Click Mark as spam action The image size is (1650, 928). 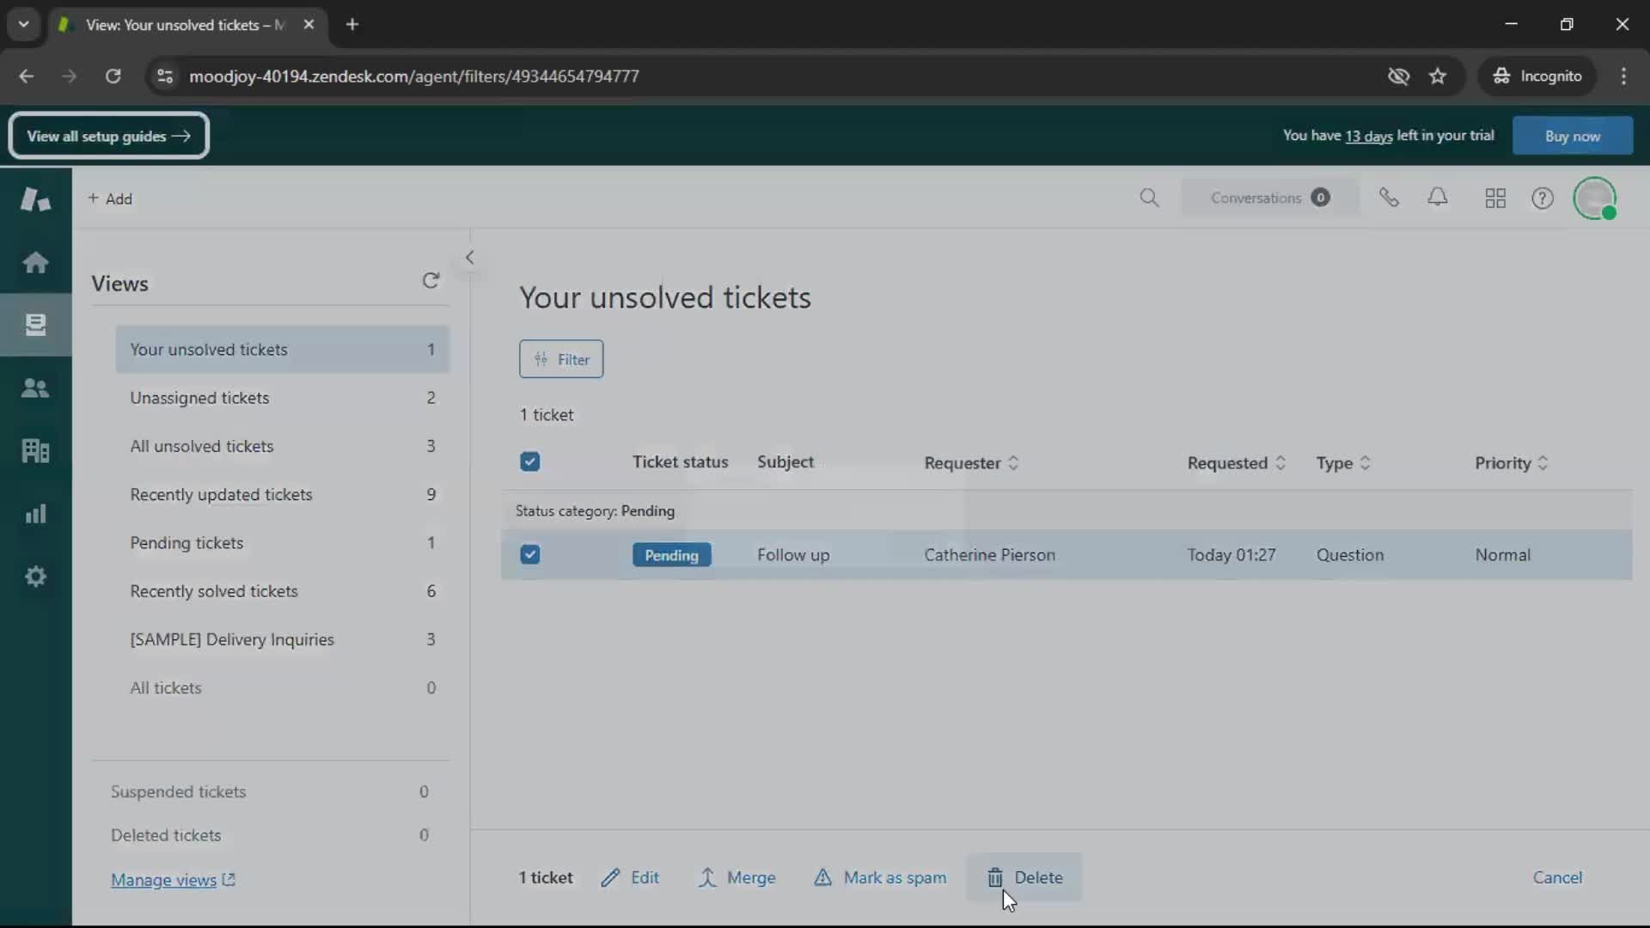tap(880, 877)
